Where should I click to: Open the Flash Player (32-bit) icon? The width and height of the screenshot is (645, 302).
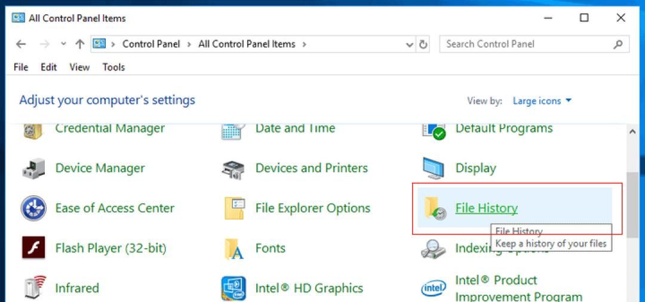point(33,248)
